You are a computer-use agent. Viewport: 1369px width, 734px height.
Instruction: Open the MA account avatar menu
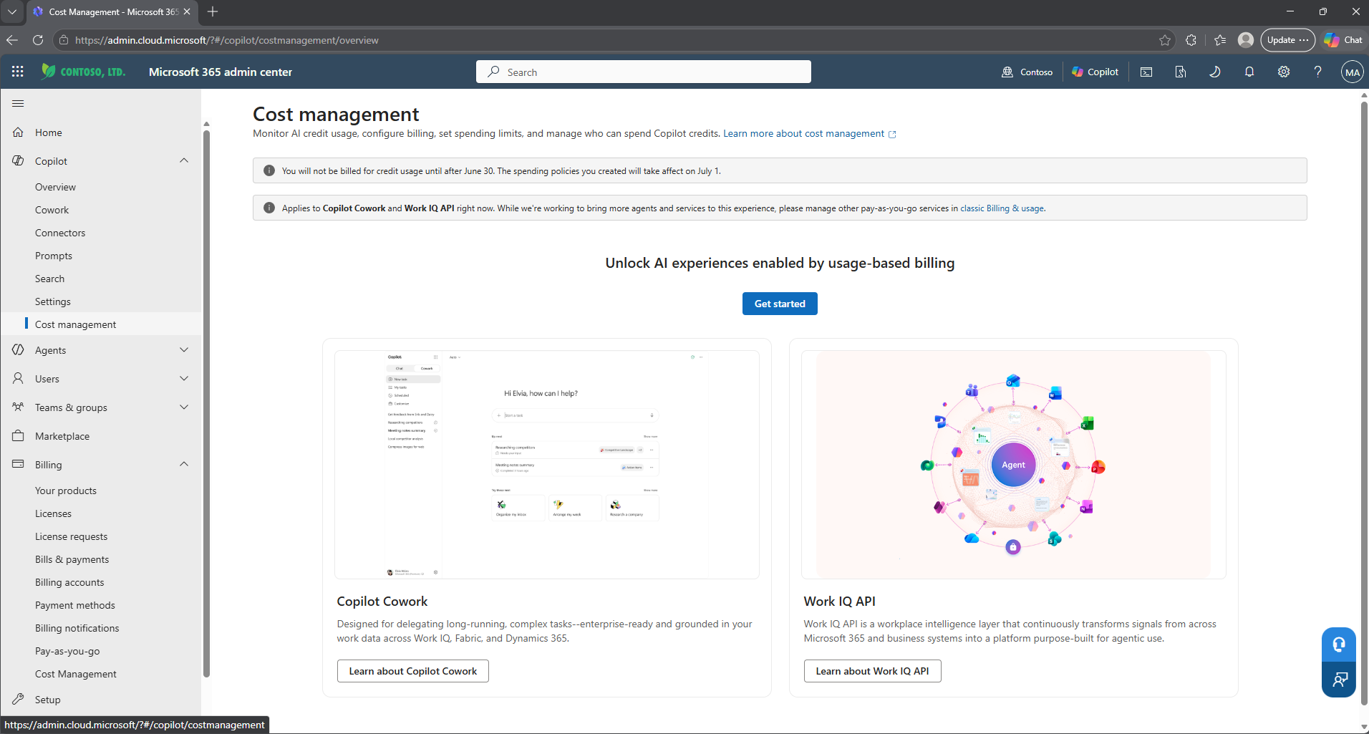click(1352, 72)
